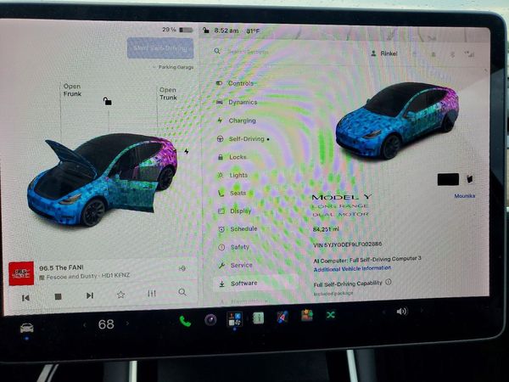The width and height of the screenshot is (509, 382).
Task: Open the Service menu
Action: click(x=236, y=266)
